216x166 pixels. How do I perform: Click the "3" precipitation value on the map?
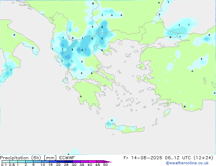pos(102,39)
